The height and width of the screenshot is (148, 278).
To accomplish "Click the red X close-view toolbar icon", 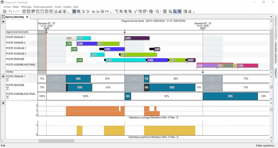I will click(x=55, y=11).
